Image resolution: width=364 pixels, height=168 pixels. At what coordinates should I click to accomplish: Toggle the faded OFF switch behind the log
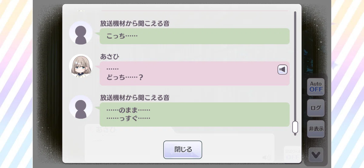[292, 154]
